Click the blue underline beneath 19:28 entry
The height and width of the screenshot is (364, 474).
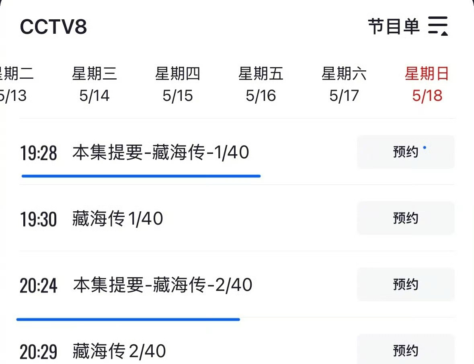pos(141,176)
